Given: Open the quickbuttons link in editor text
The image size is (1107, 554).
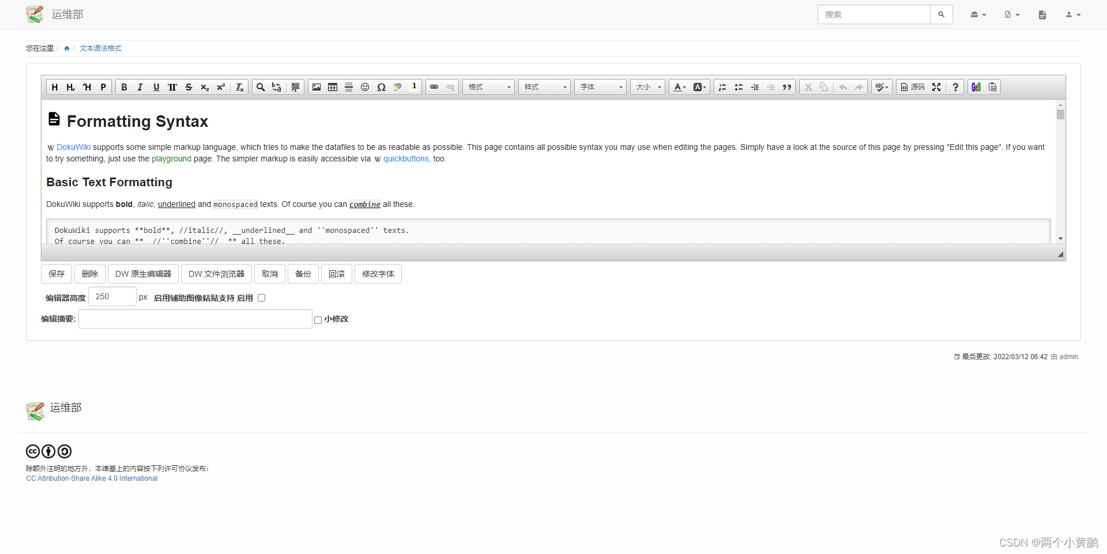Looking at the screenshot, I should 406,159.
